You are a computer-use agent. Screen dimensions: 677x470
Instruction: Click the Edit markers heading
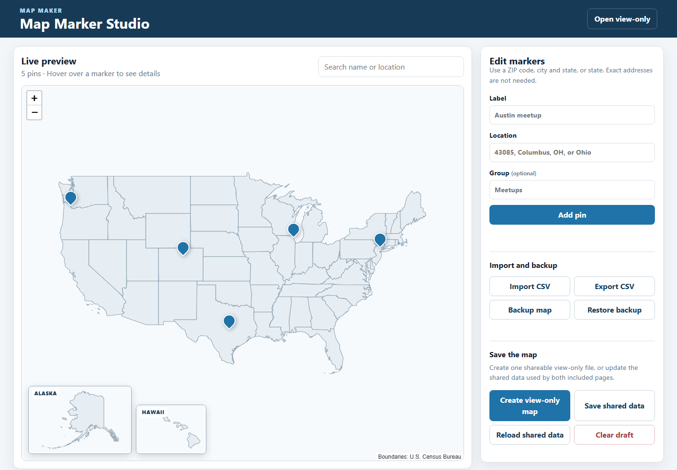pos(517,61)
